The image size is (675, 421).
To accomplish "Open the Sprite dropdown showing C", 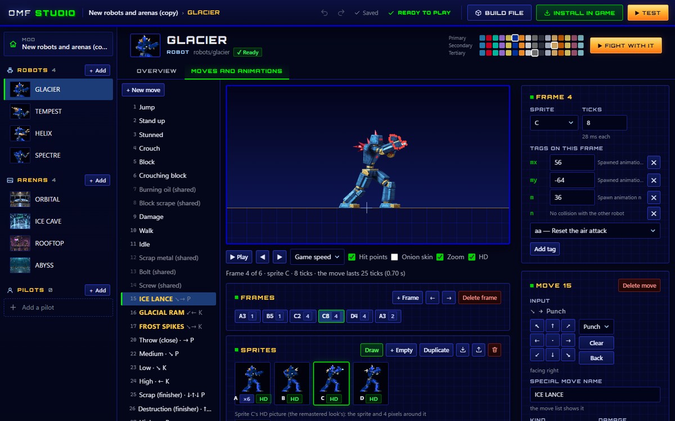I will (x=553, y=122).
